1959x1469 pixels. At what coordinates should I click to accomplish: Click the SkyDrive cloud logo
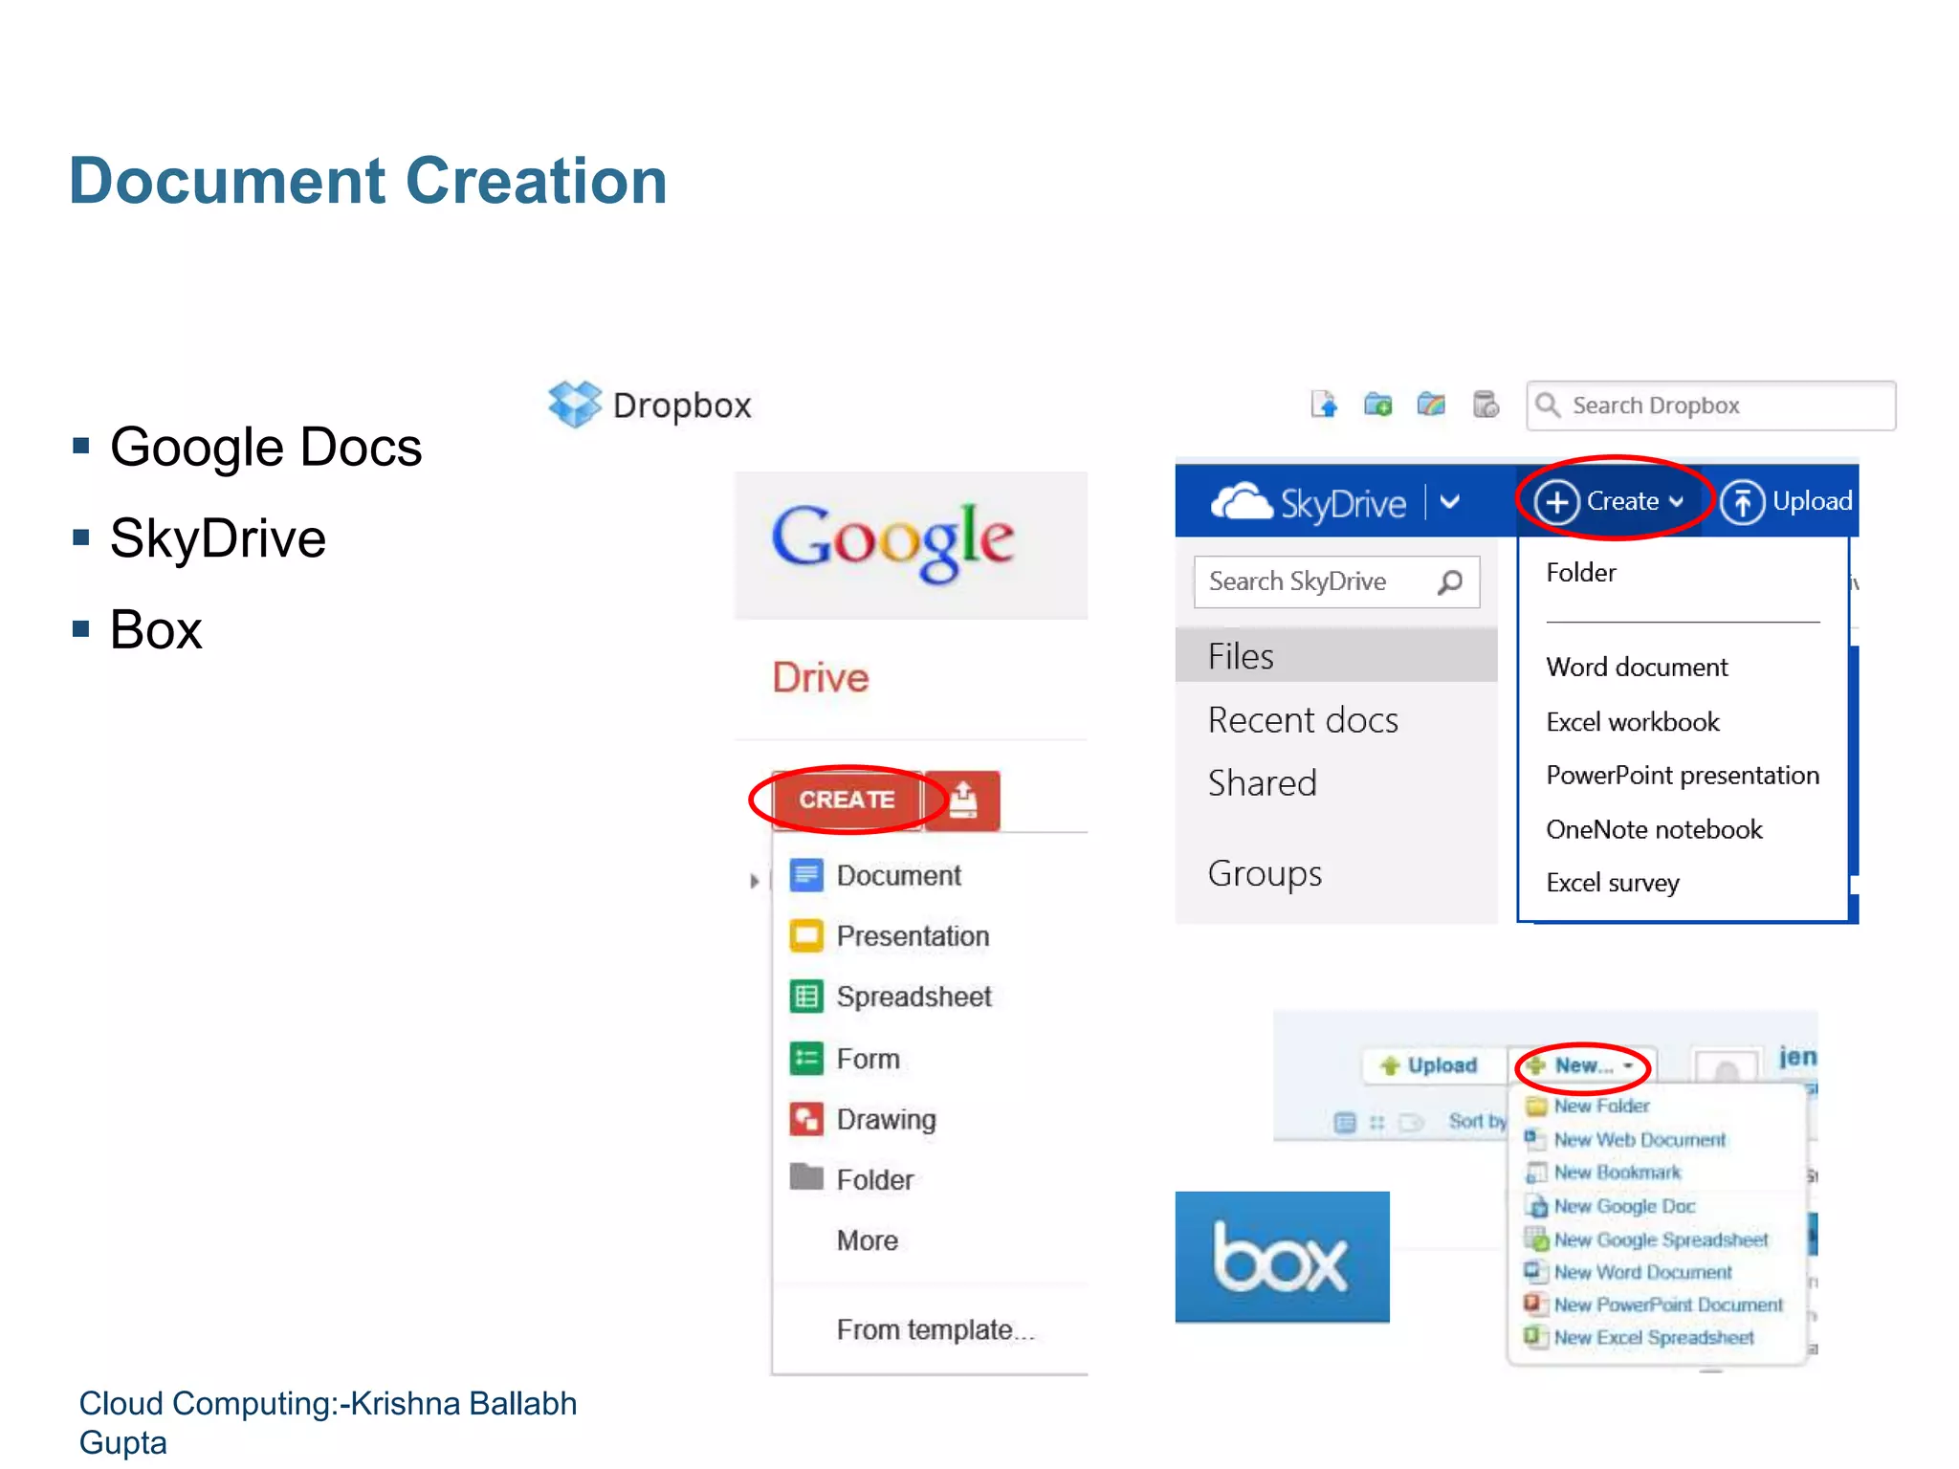pyautogui.click(x=1242, y=501)
